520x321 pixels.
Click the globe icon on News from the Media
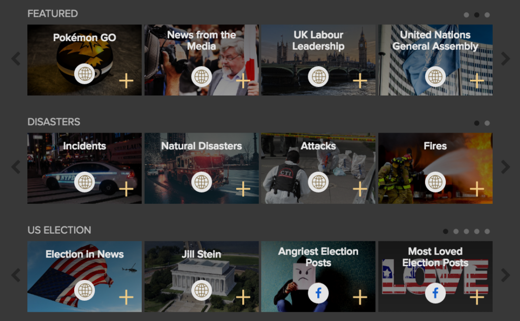tap(202, 77)
